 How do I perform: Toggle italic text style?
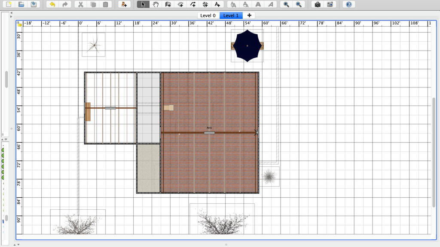pos(270,4)
